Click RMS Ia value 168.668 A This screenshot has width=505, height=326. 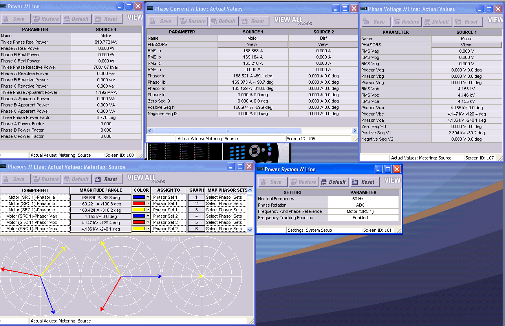[253, 51]
